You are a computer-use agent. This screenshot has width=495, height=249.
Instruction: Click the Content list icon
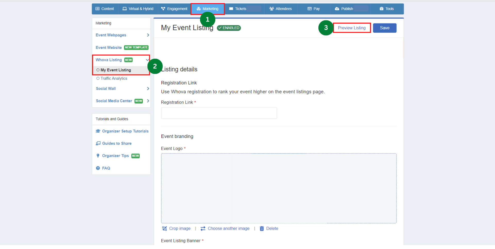(97, 9)
